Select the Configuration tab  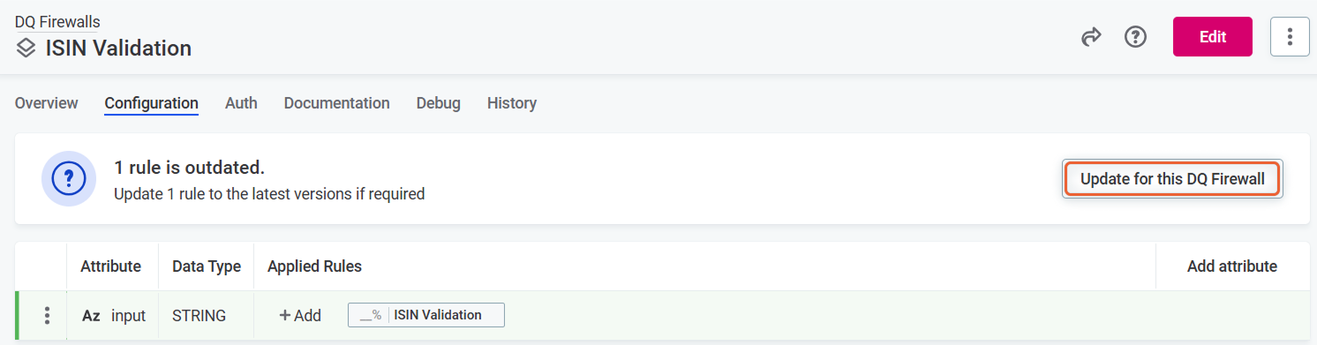click(151, 103)
